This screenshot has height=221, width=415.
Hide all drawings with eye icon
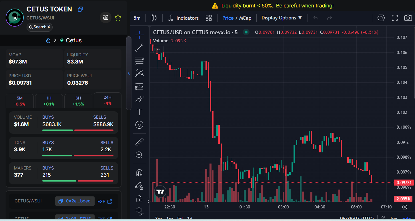pos(139,211)
